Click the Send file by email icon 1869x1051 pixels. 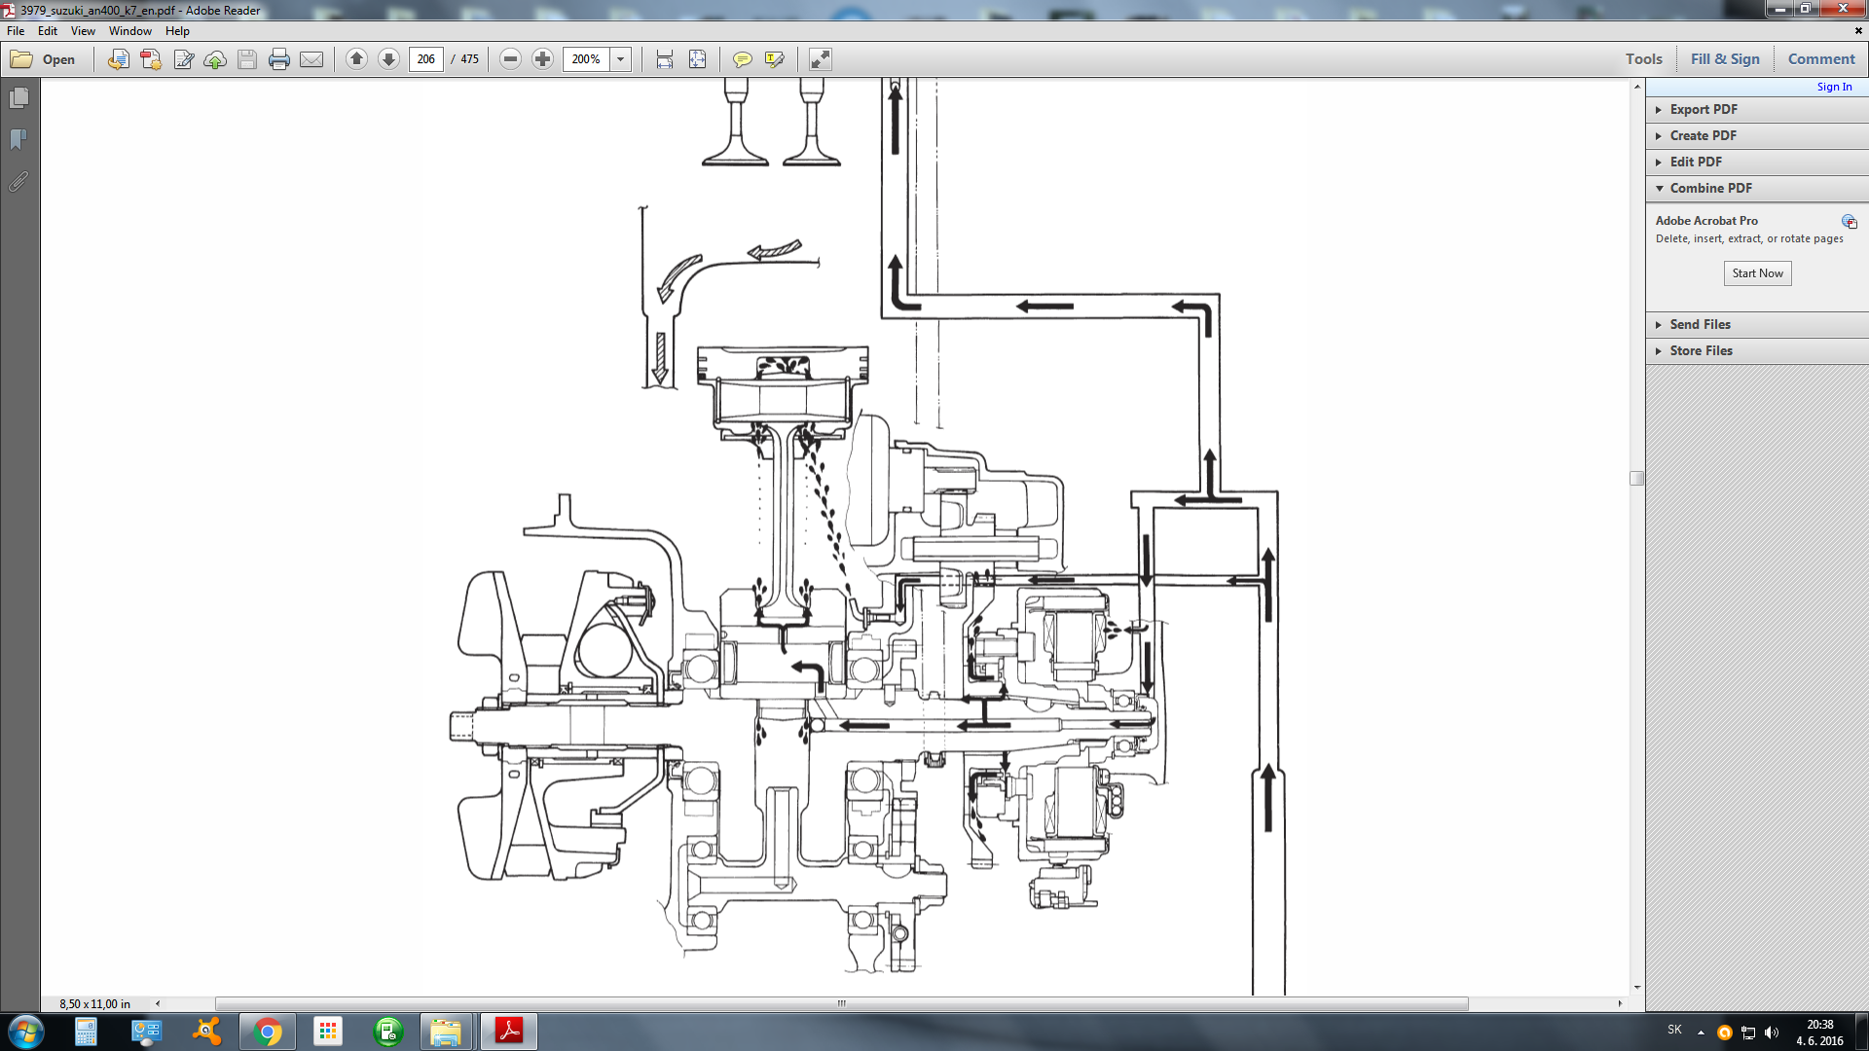(x=311, y=59)
